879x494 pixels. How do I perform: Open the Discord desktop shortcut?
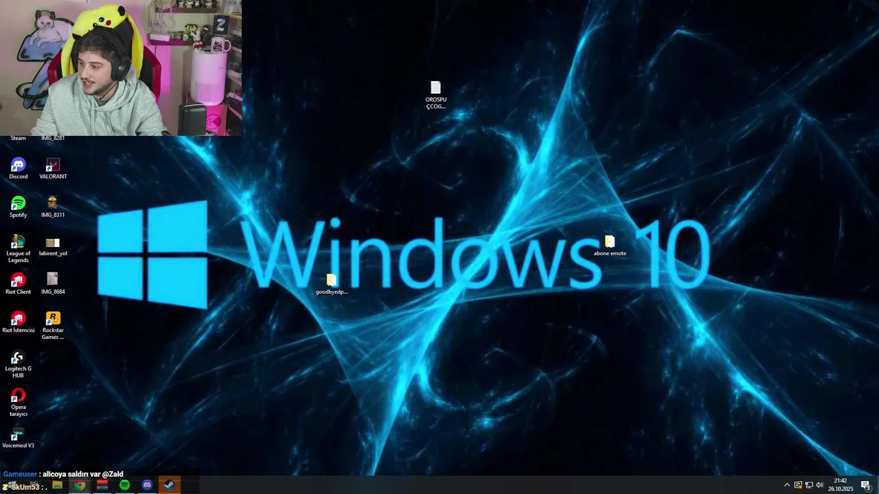click(x=18, y=168)
